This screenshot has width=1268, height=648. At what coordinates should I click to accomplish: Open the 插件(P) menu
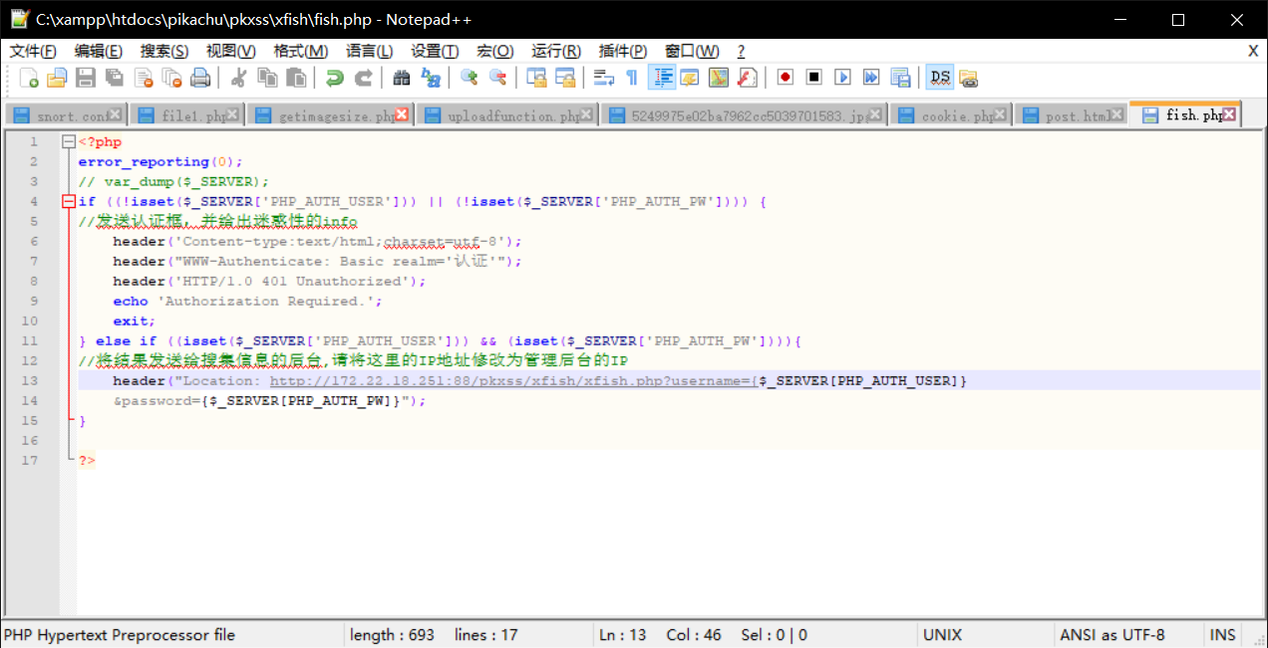click(622, 51)
